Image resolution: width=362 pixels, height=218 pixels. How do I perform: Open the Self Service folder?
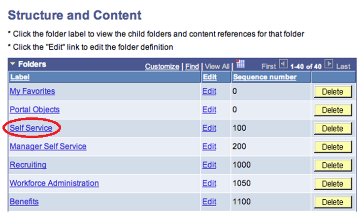point(31,128)
